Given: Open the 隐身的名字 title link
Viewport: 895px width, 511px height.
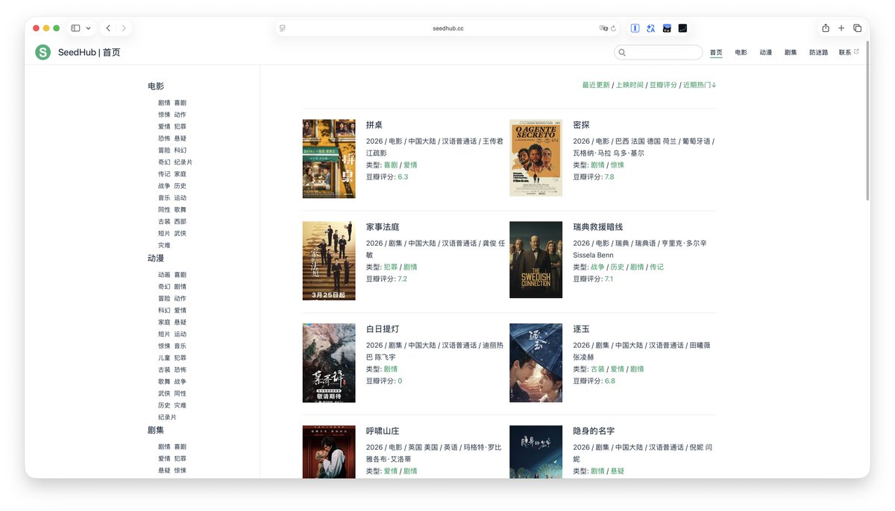Looking at the screenshot, I should coord(594,431).
